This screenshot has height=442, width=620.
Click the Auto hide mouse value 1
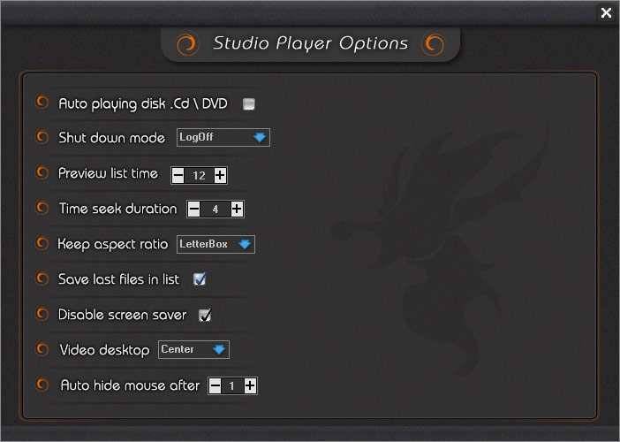(x=232, y=385)
